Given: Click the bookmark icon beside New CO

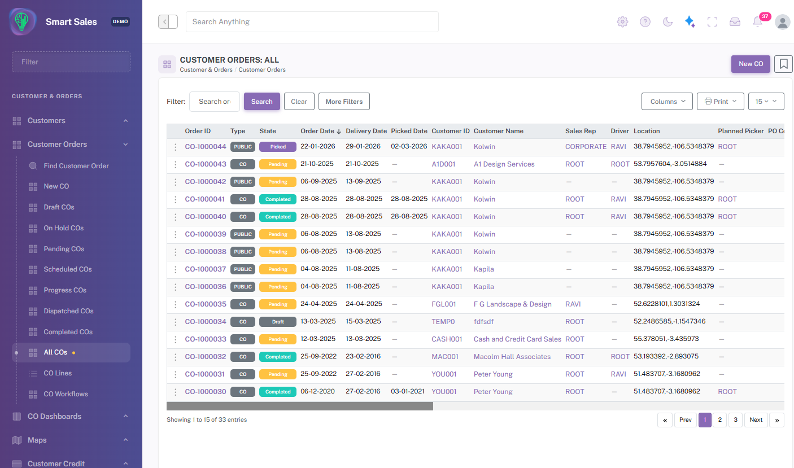Looking at the screenshot, I should click(x=783, y=64).
